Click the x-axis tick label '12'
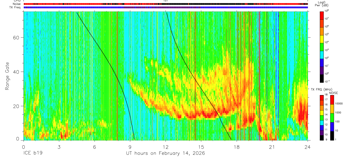346x159 pixels. pyautogui.click(x=166, y=147)
